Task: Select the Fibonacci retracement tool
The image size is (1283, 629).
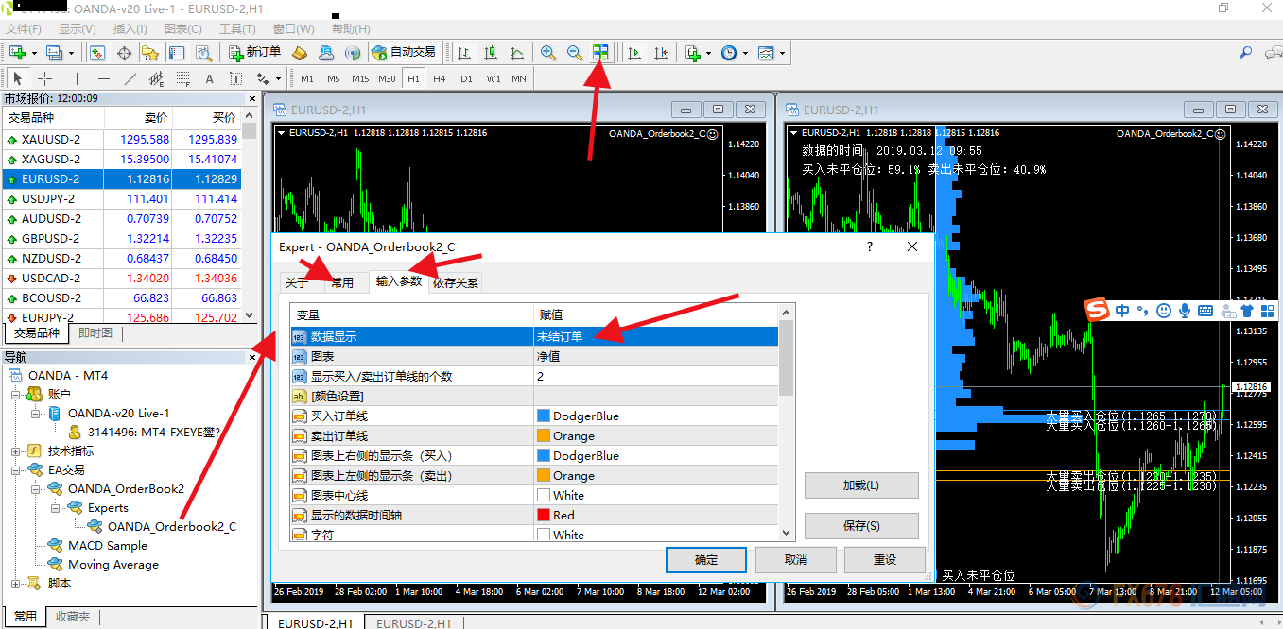Action: 182,78
